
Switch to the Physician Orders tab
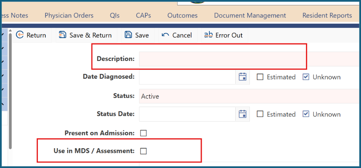pyautogui.click(x=69, y=15)
